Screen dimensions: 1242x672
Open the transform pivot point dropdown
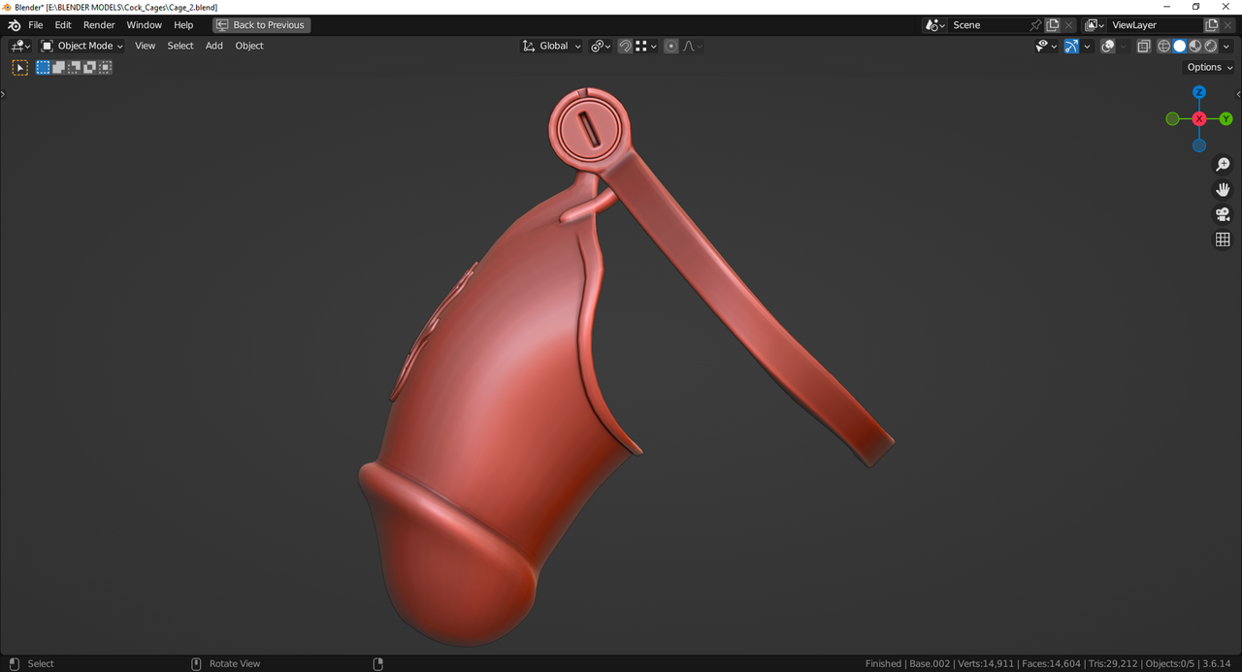pos(601,46)
